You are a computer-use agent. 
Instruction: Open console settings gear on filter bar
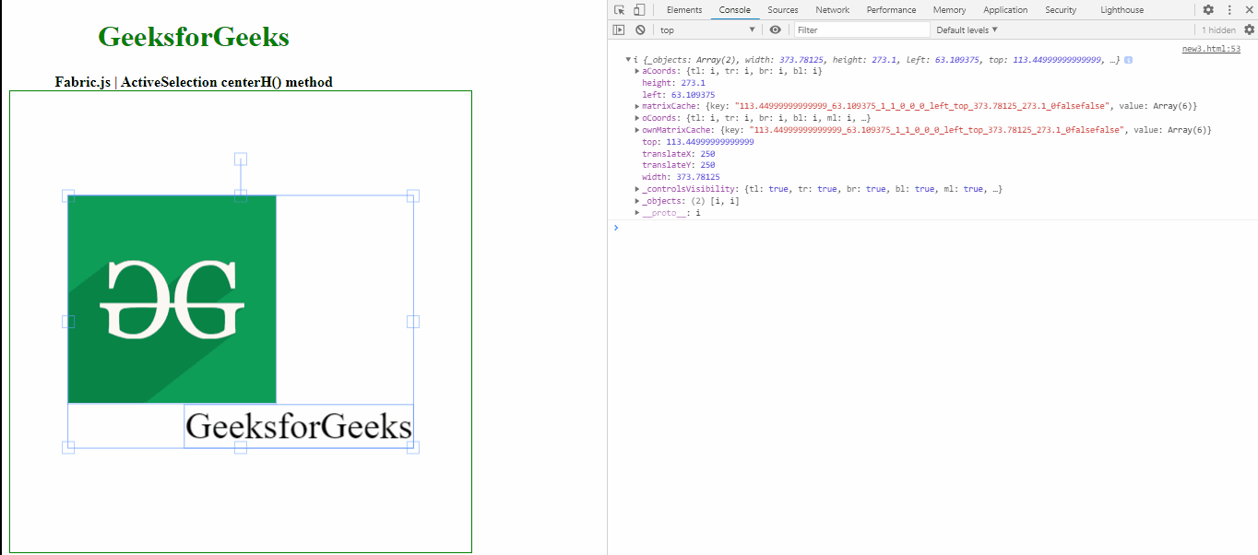1252,30
